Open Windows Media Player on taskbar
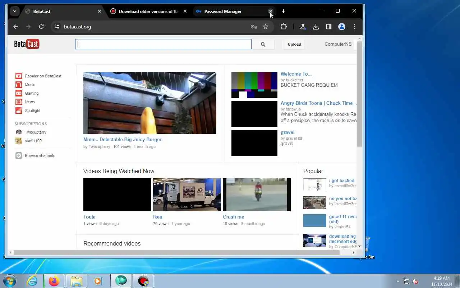The width and height of the screenshot is (460, 288). pos(98,281)
